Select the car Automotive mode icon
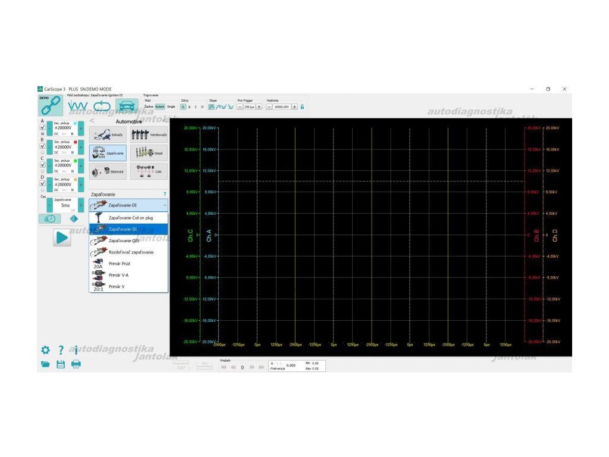The height and width of the screenshot is (457, 609). pos(127,106)
